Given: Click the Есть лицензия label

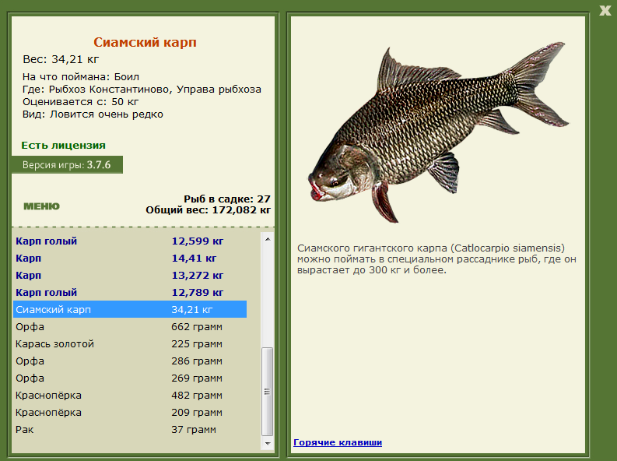Looking at the screenshot, I should (63, 146).
